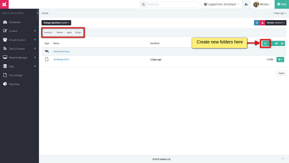Click the add user icon in header
The height and width of the screenshot is (163, 289).
coord(246,4)
